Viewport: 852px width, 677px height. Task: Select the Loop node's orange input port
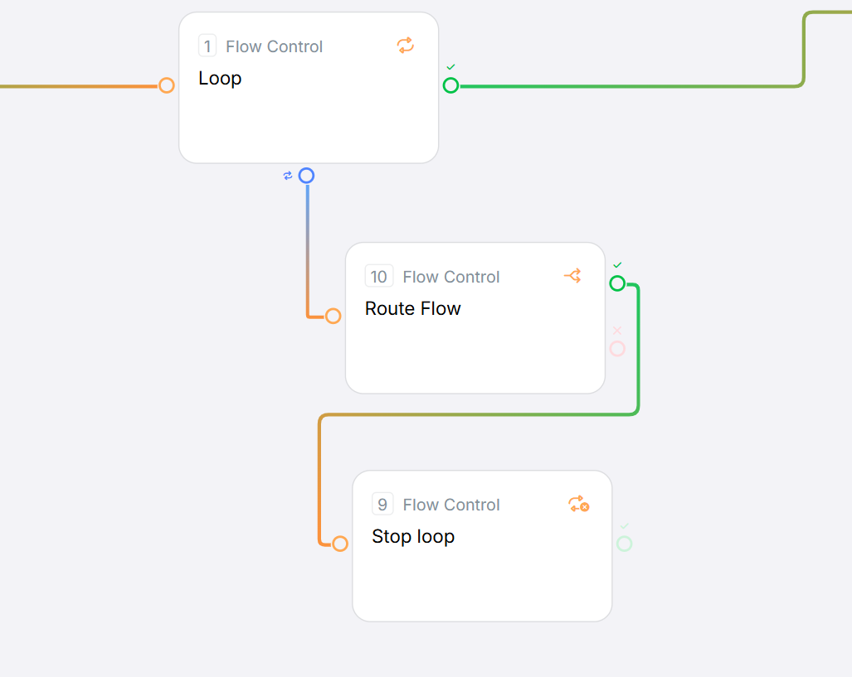[167, 85]
